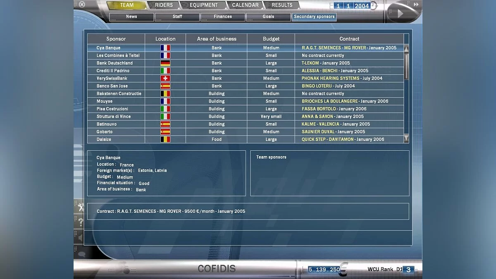Open the News sub-tab
The image size is (496, 279).
131,17
